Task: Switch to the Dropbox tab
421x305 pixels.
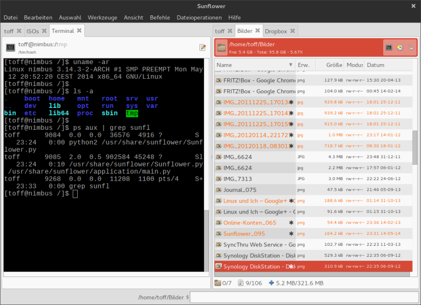Action: click(276, 31)
